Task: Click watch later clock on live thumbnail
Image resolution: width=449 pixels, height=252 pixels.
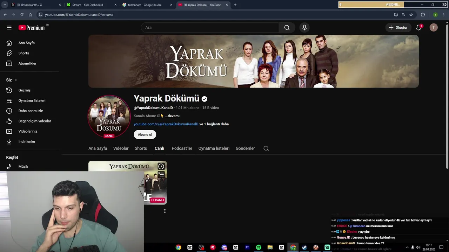Action: click(x=161, y=167)
